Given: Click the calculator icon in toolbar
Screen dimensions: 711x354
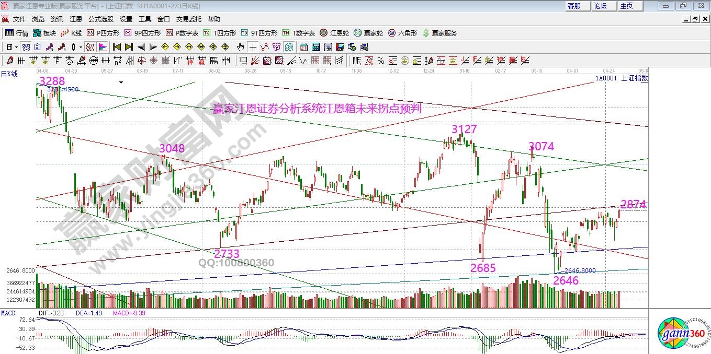Looking at the screenshot, I should tap(315, 47).
